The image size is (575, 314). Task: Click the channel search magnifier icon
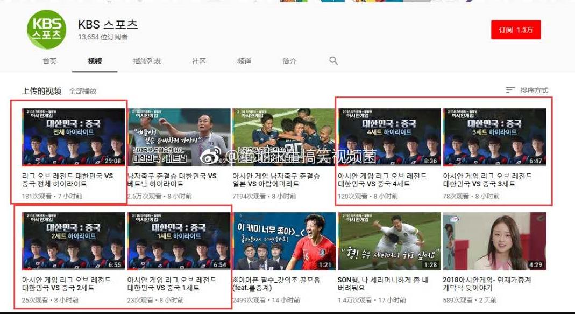coord(333,61)
